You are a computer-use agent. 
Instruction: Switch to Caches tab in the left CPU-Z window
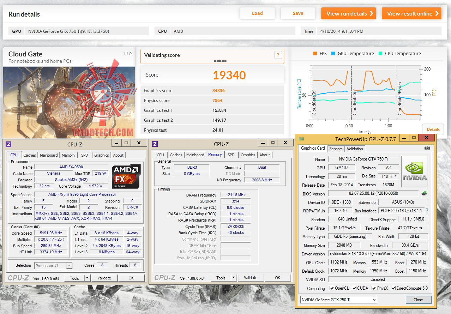click(30, 155)
